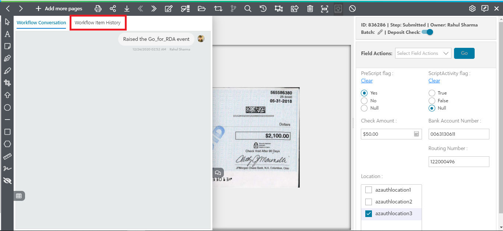The height and width of the screenshot is (231, 503).
Task: Switch to Workflow Conversation tab
Action: coord(41,22)
